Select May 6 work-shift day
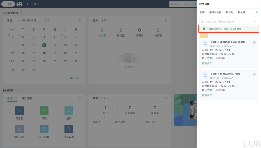The height and width of the screenshot is (148, 261). (65, 37)
